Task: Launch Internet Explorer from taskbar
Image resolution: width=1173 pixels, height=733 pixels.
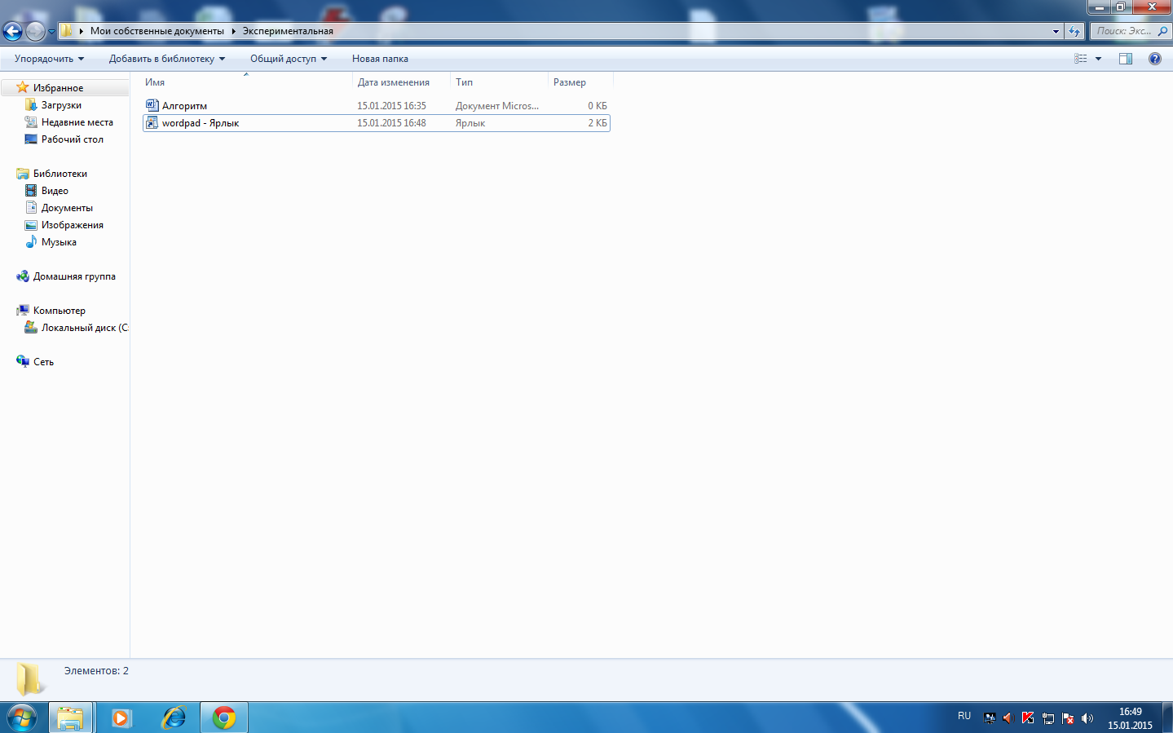Action: point(174,718)
